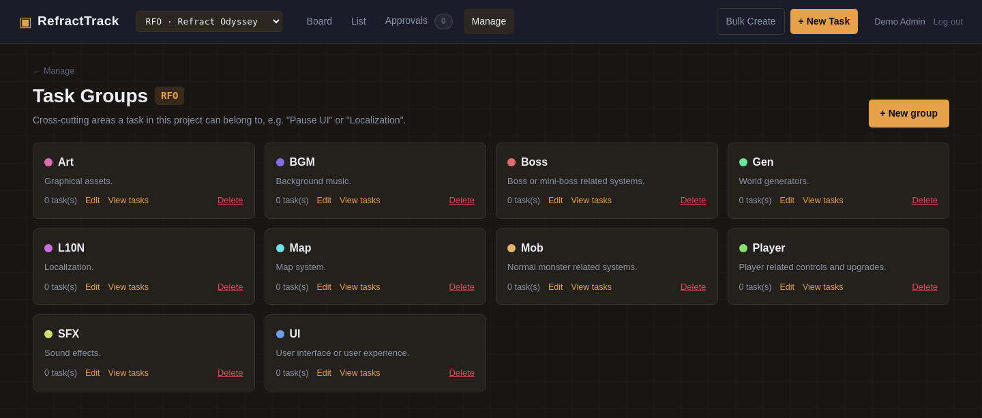
Task: Click the Demo Admin user name
Action: click(x=899, y=21)
